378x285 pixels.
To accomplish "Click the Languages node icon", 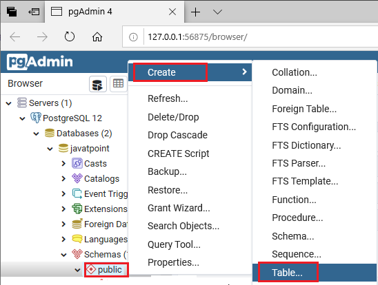I will 77,239.
